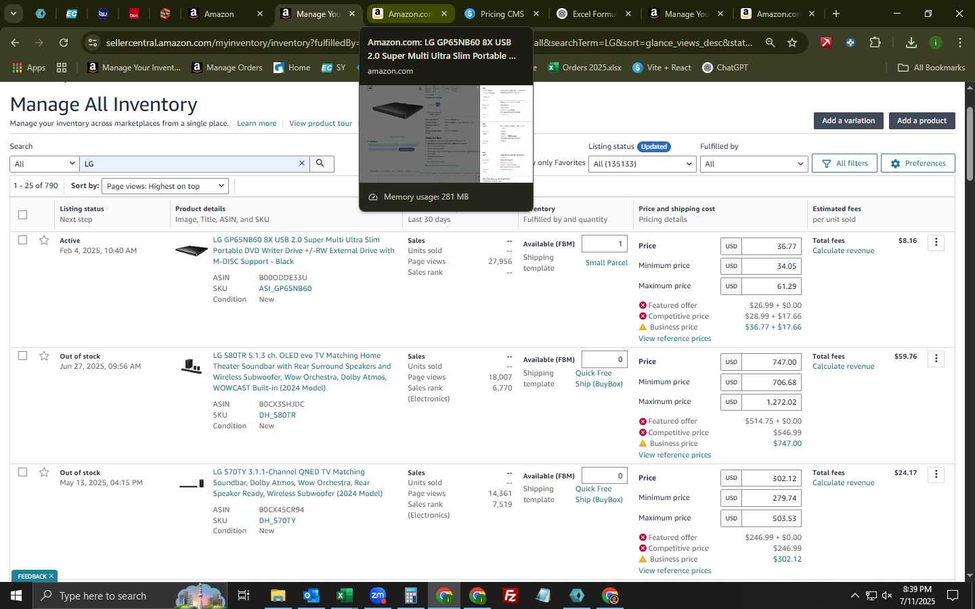Open the three-dot menu for S80TR row
The width and height of the screenshot is (975, 609).
tap(936, 358)
